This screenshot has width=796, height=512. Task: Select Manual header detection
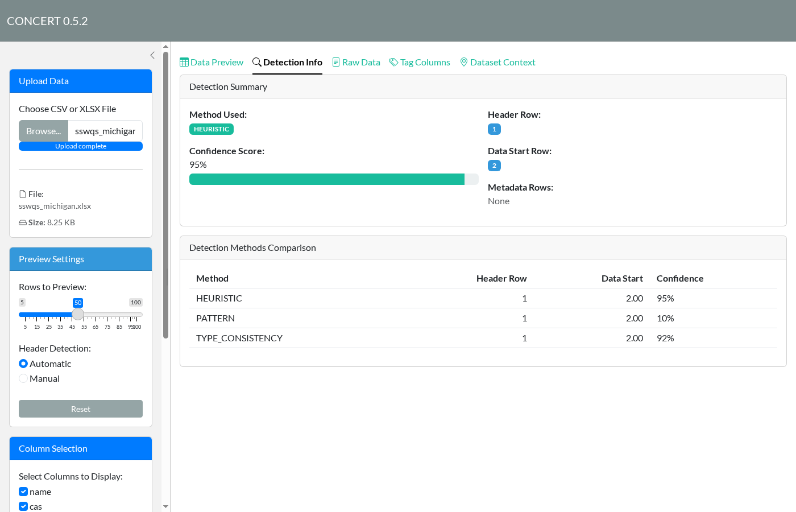click(x=23, y=378)
